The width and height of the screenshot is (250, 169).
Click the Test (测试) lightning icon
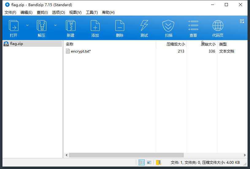coord(144,25)
